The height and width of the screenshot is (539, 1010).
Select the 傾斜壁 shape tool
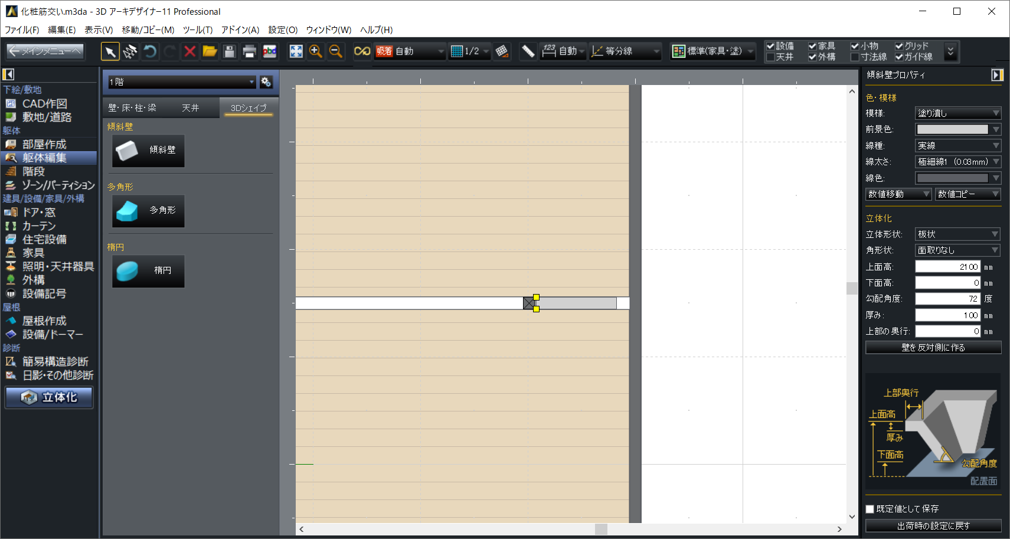(148, 151)
